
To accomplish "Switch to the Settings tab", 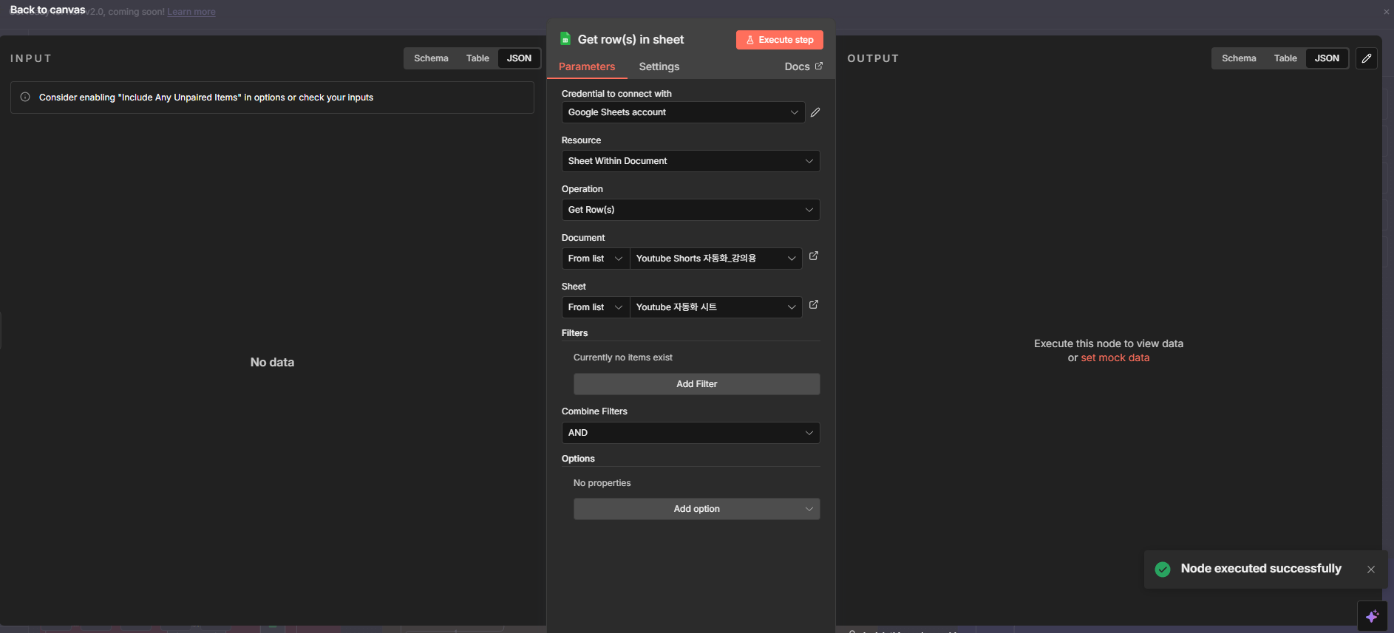I will (x=659, y=66).
